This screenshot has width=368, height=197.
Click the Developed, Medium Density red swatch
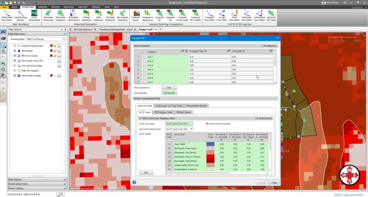point(210,157)
